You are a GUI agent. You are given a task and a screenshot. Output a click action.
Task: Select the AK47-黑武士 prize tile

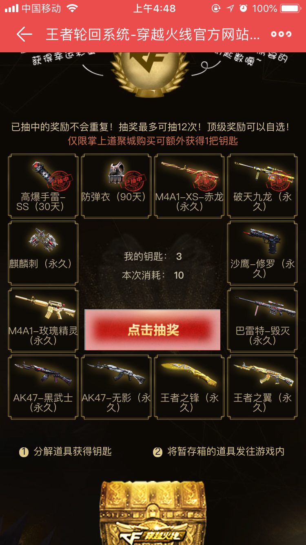(43, 386)
